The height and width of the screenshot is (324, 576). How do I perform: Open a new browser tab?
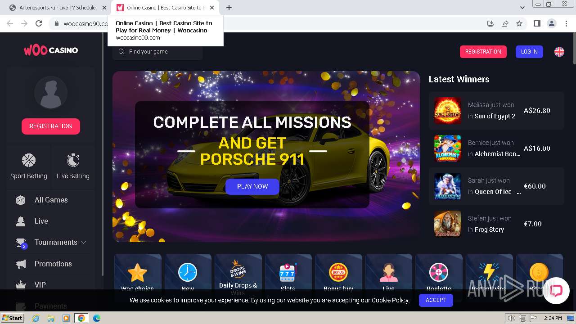(229, 8)
